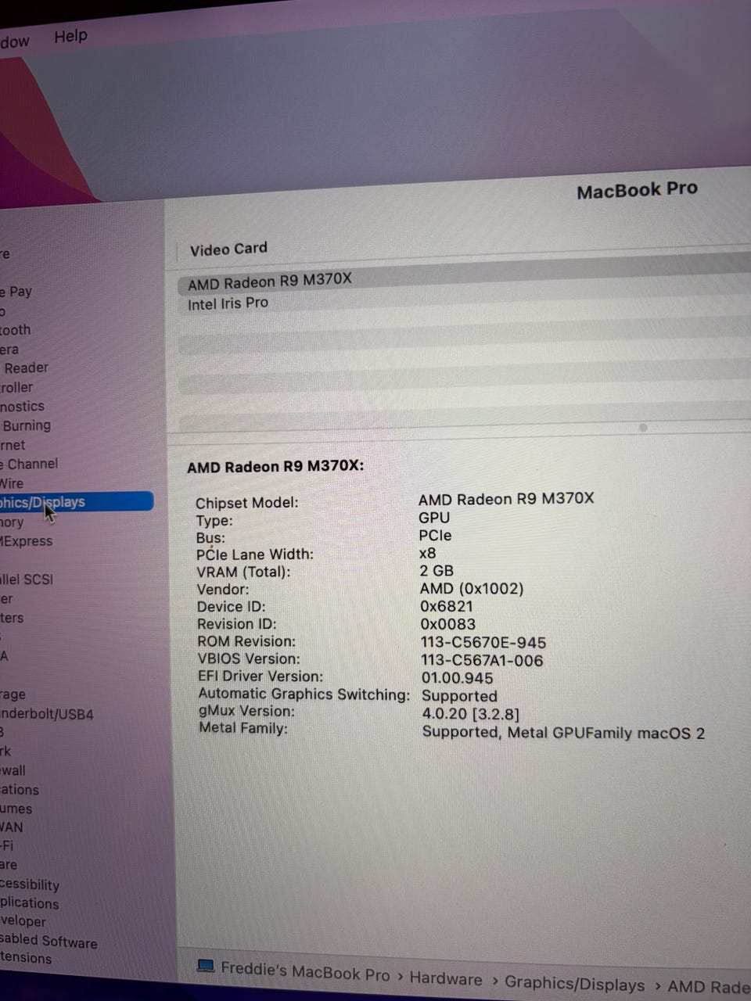Select Extensions item in sidebar

tap(26, 958)
